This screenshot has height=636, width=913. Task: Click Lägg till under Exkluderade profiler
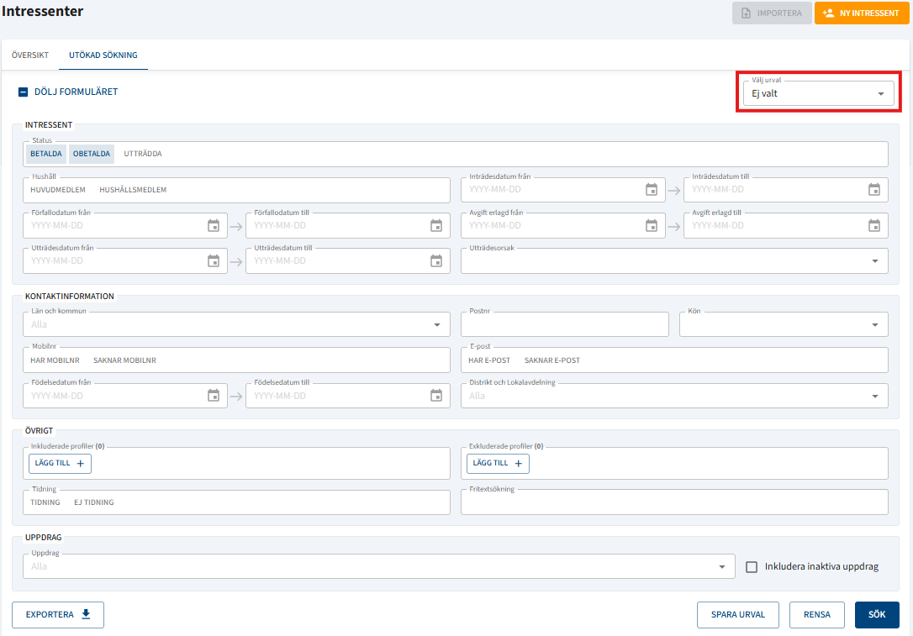coord(498,463)
